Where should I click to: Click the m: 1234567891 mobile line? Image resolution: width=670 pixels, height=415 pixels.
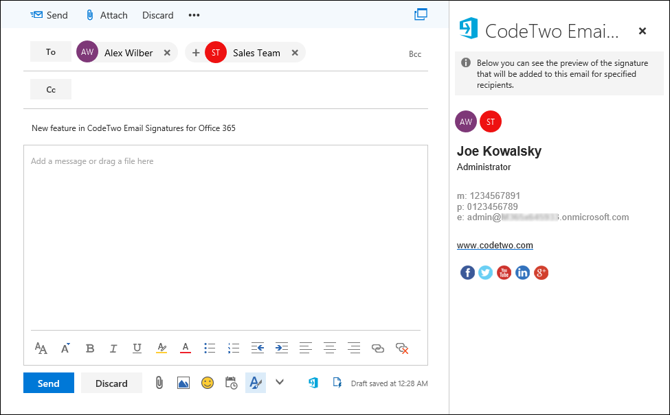(489, 195)
